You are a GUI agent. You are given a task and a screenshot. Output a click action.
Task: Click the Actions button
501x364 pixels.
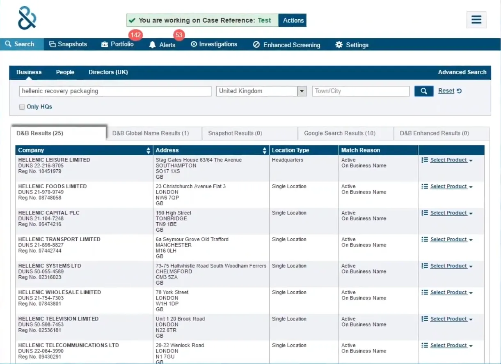[293, 21]
